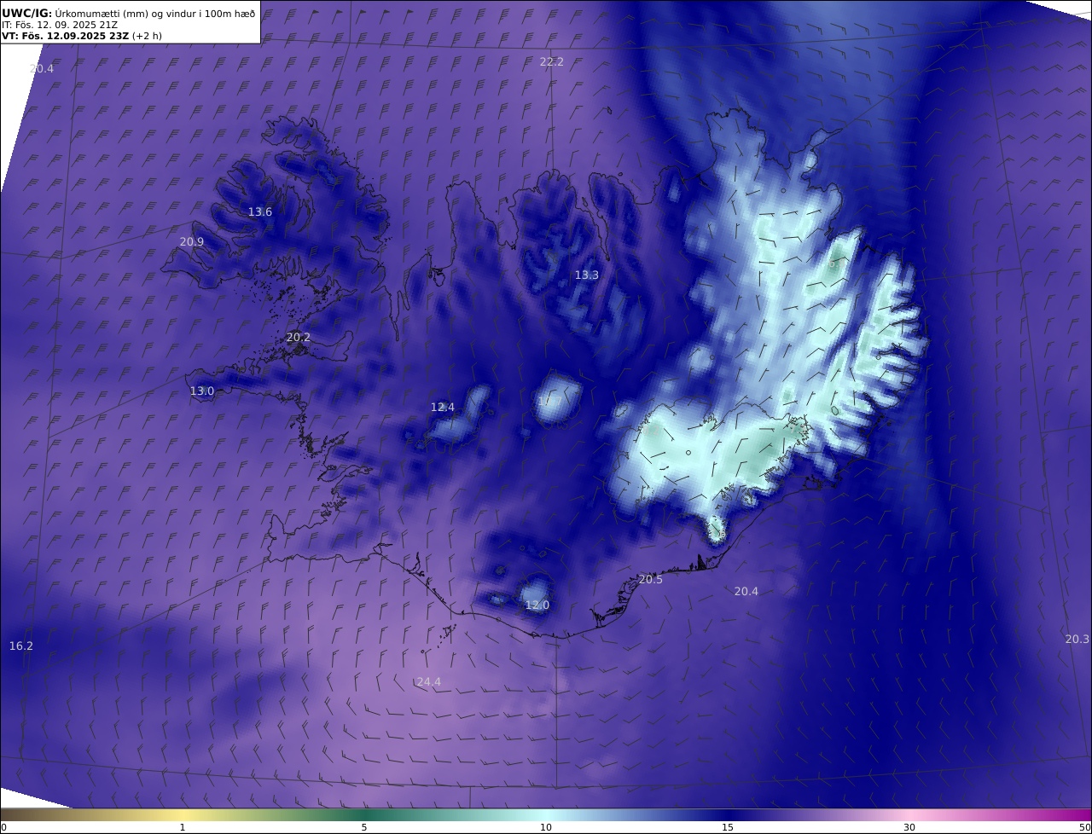Click the map value label 22.2
This screenshot has height=834, width=1092.
coord(552,62)
